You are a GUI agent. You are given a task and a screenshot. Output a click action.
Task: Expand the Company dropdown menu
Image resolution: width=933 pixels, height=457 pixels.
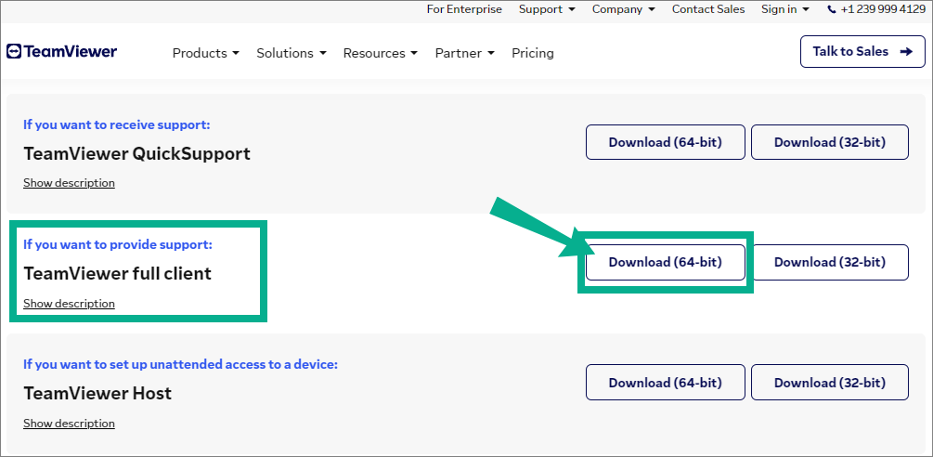point(624,9)
